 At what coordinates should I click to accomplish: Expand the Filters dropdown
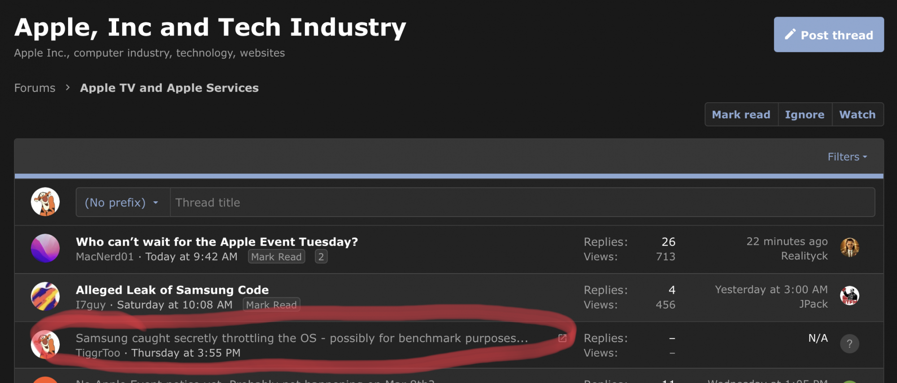(847, 157)
